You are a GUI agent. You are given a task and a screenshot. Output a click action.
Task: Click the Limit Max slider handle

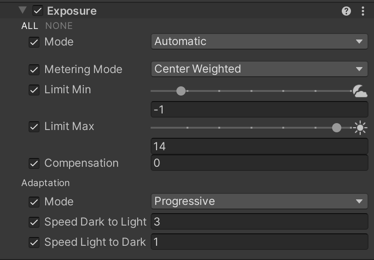[x=337, y=128]
